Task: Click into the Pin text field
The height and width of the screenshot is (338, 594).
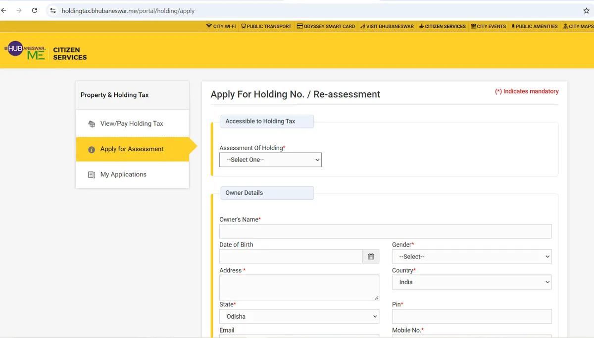Action: point(471,316)
